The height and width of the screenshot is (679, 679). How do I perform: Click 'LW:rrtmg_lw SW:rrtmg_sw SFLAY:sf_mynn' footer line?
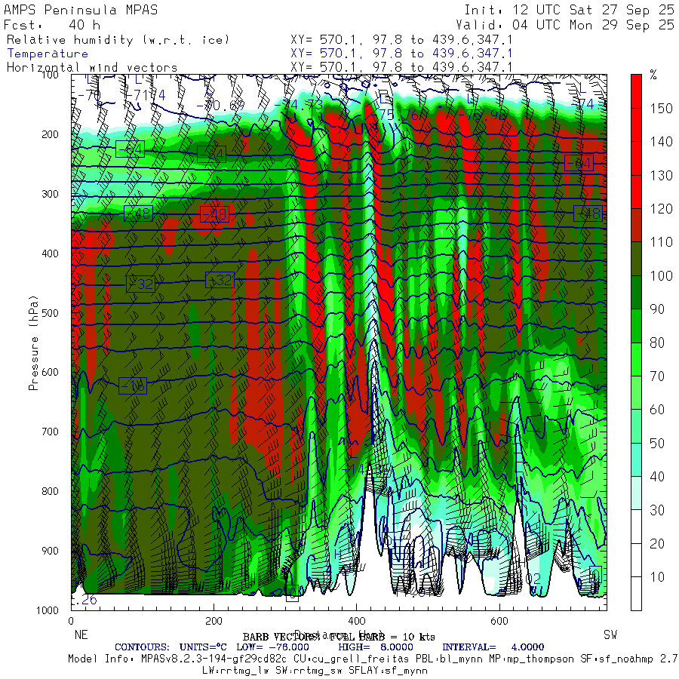tap(315, 671)
